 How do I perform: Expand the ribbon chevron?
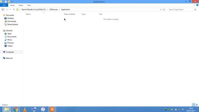pyautogui.click(x=194, y=5)
